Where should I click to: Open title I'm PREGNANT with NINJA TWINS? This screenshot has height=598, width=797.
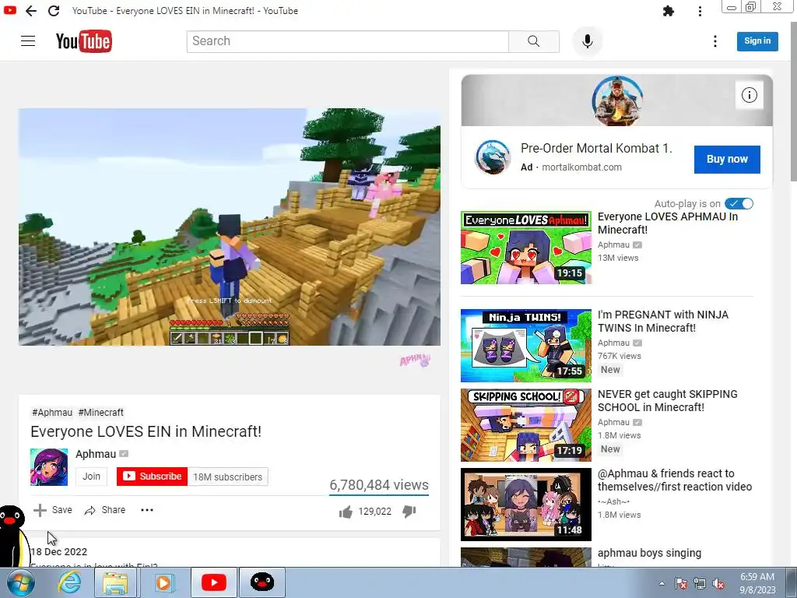(663, 322)
